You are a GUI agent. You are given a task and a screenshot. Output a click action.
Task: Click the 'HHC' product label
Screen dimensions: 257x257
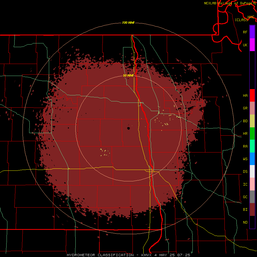click(251, 17)
